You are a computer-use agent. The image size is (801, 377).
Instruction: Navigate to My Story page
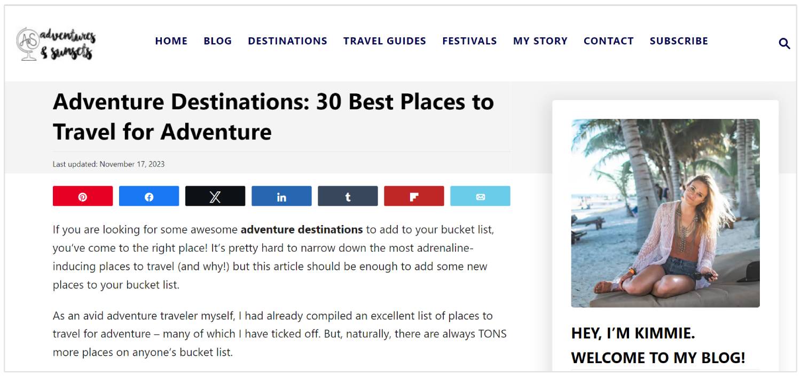[540, 41]
